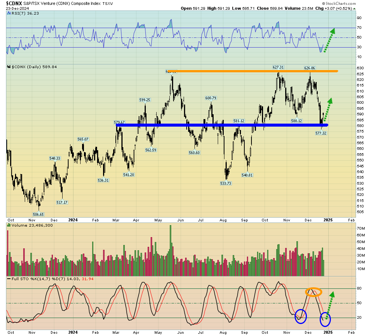The width and height of the screenshot is (371, 336).
Task: Click the green dashed arrow on price chart
Action: [x=327, y=109]
